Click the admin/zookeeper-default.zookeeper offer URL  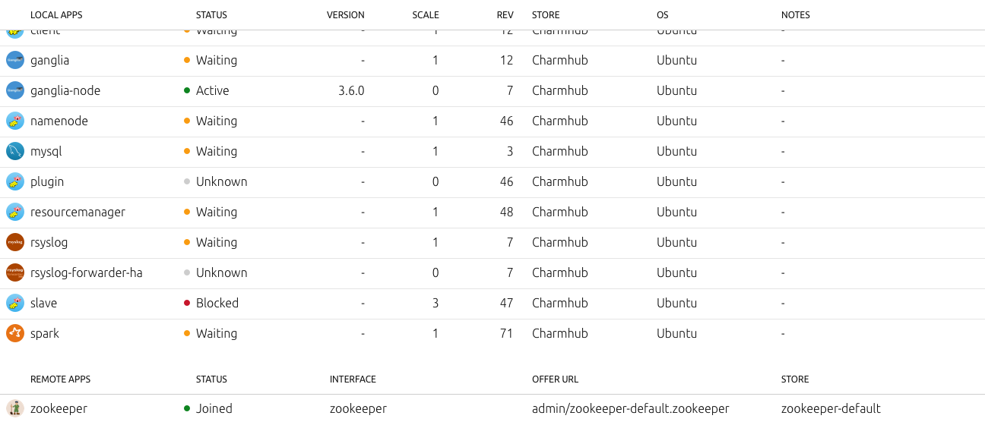[x=631, y=408]
